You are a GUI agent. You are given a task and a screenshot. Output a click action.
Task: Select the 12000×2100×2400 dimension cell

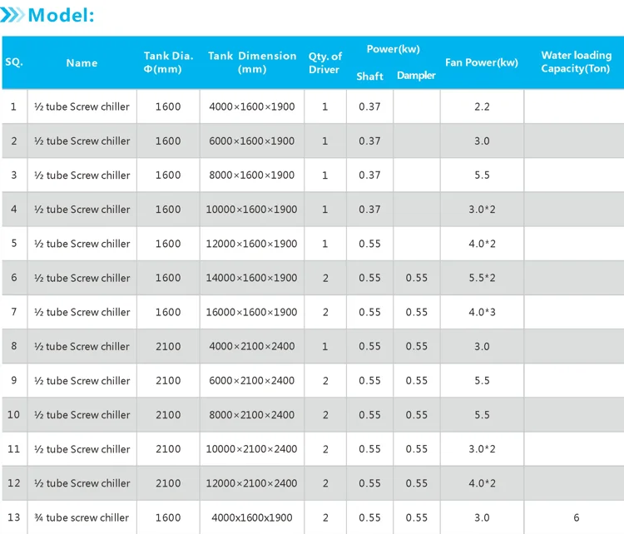[251, 483]
